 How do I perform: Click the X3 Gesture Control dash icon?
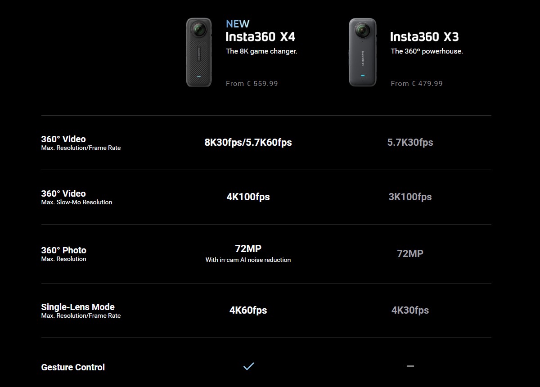pyautogui.click(x=410, y=366)
